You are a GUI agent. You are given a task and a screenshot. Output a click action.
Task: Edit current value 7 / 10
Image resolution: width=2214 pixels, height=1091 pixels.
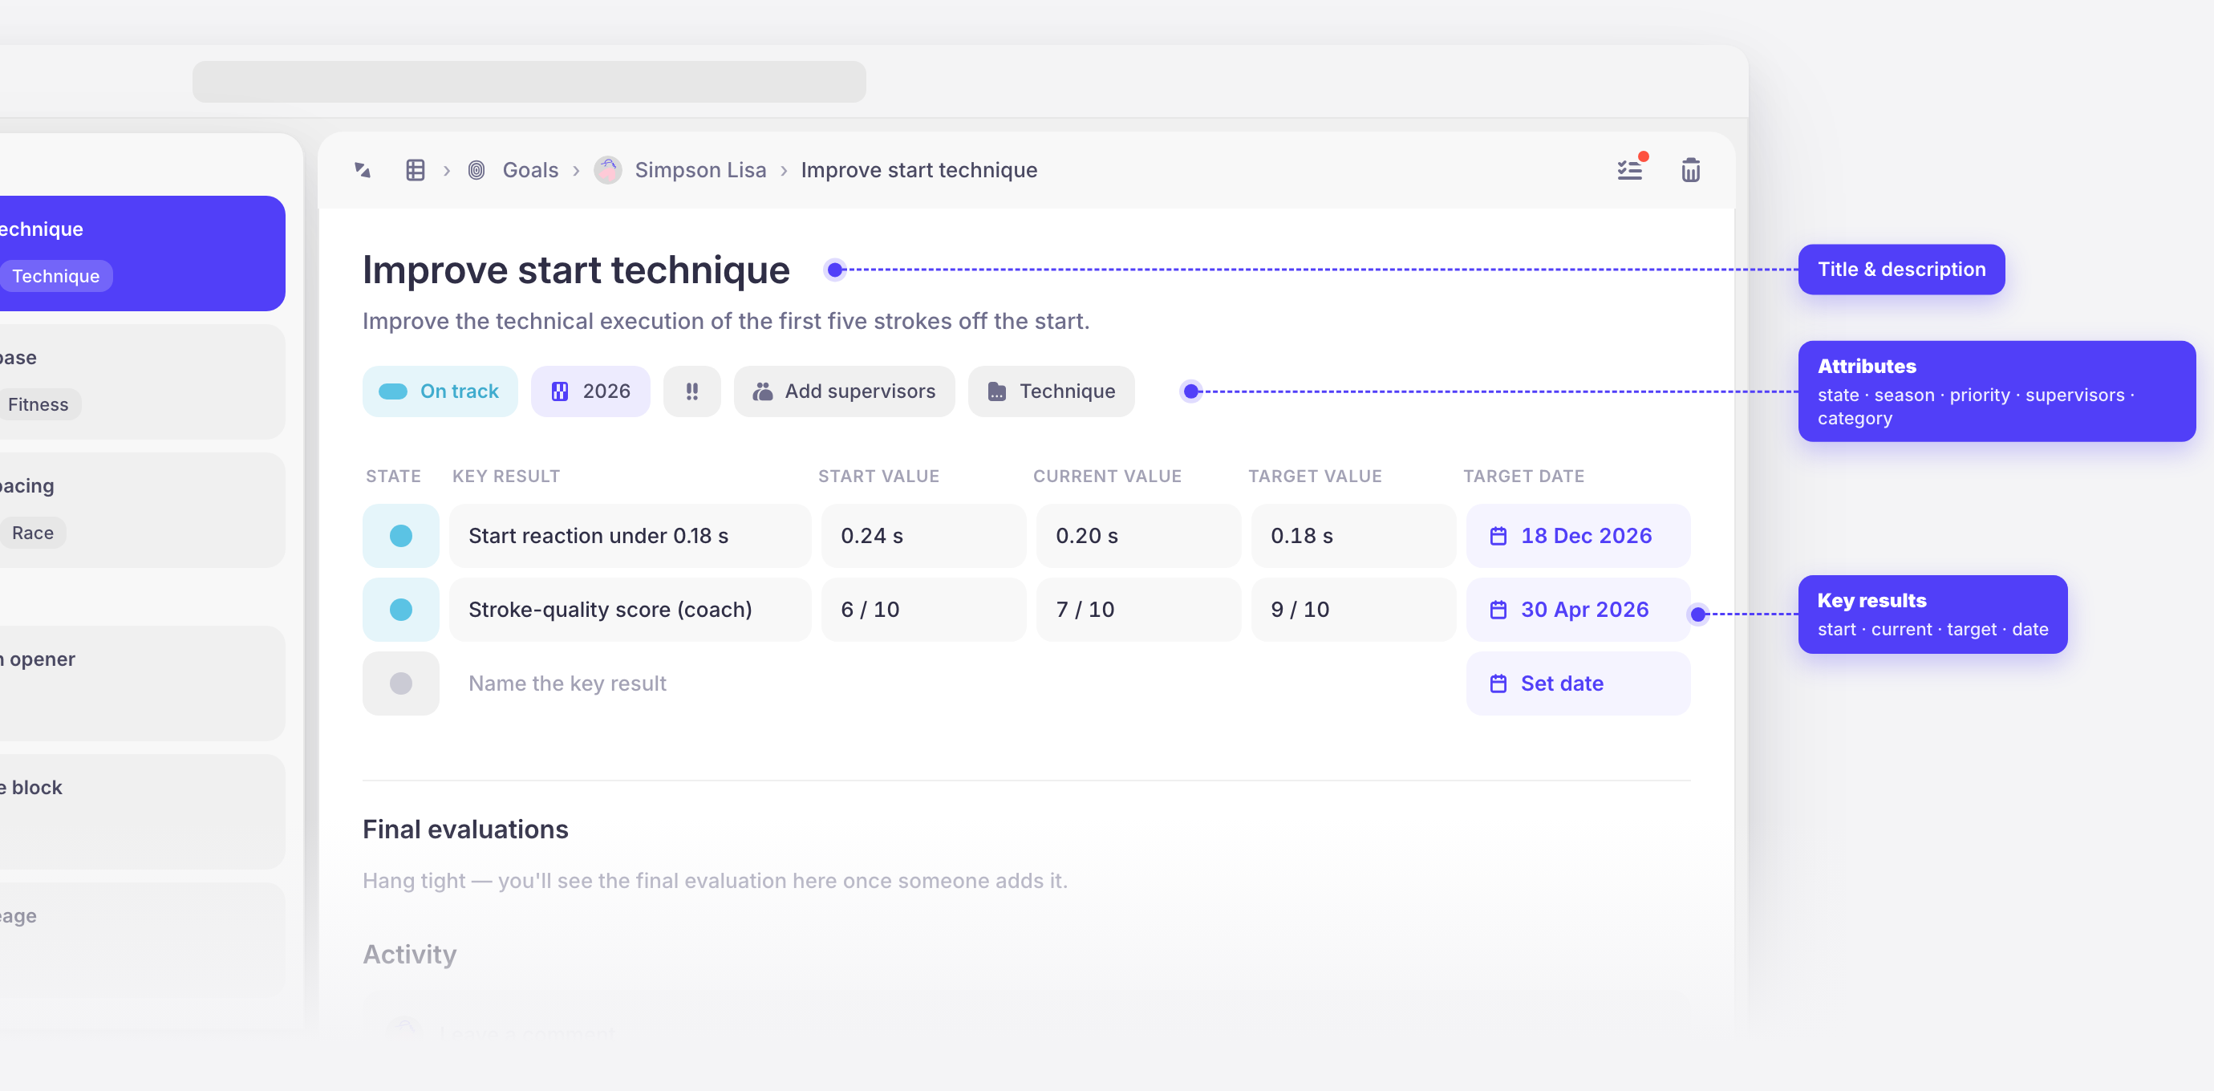(x=1139, y=610)
